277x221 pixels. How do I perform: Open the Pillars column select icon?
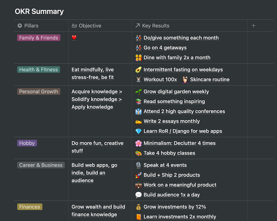(20, 26)
